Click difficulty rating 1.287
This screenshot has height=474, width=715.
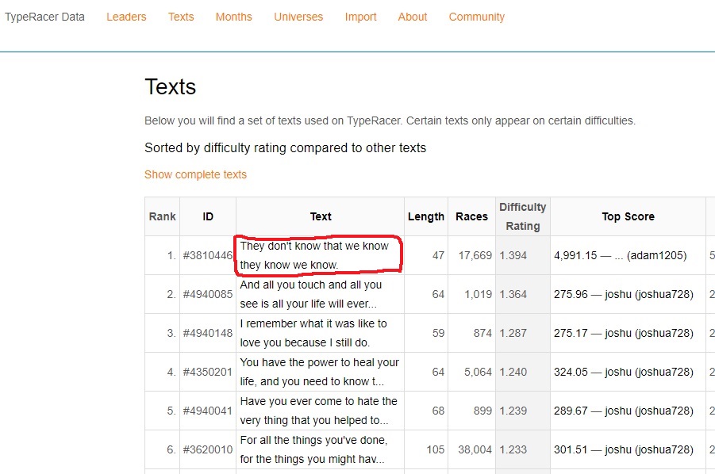coord(513,333)
